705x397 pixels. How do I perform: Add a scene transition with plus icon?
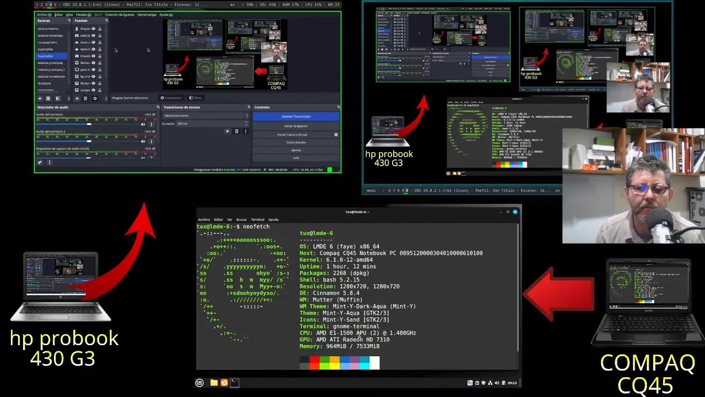tap(227, 131)
